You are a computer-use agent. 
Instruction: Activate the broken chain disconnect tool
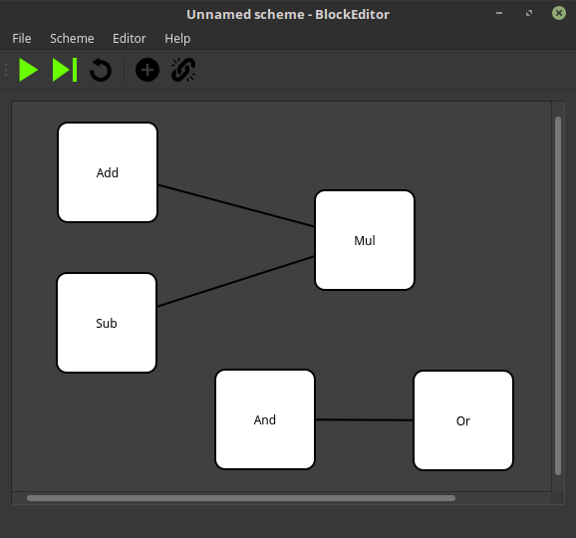coord(183,70)
